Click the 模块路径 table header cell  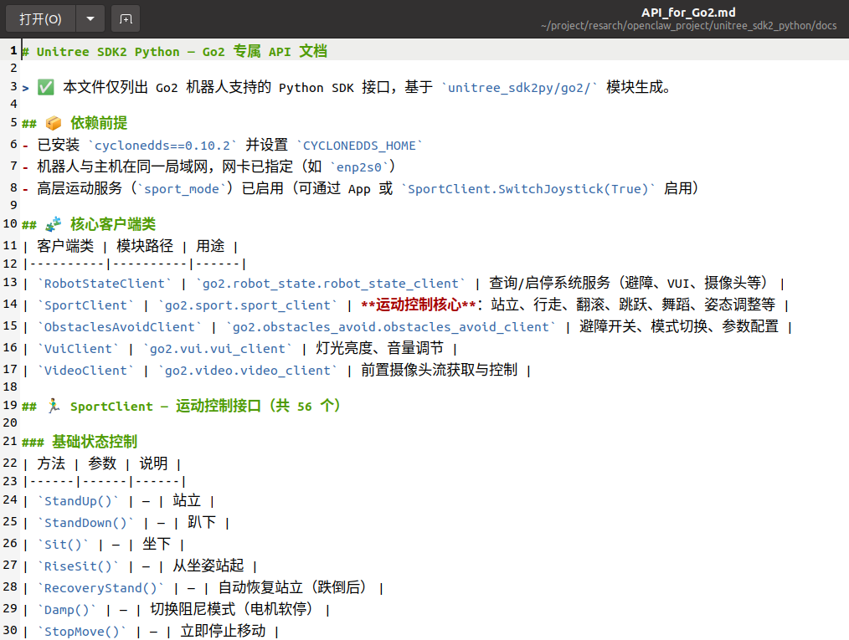(x=145, y=246)
